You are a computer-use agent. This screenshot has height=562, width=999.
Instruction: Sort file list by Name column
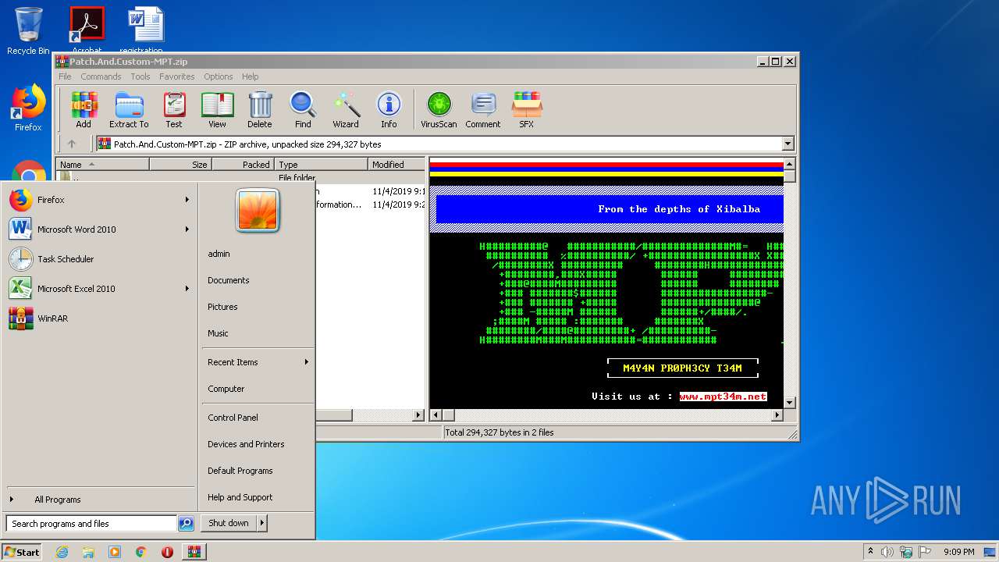(x=102, y=165)
